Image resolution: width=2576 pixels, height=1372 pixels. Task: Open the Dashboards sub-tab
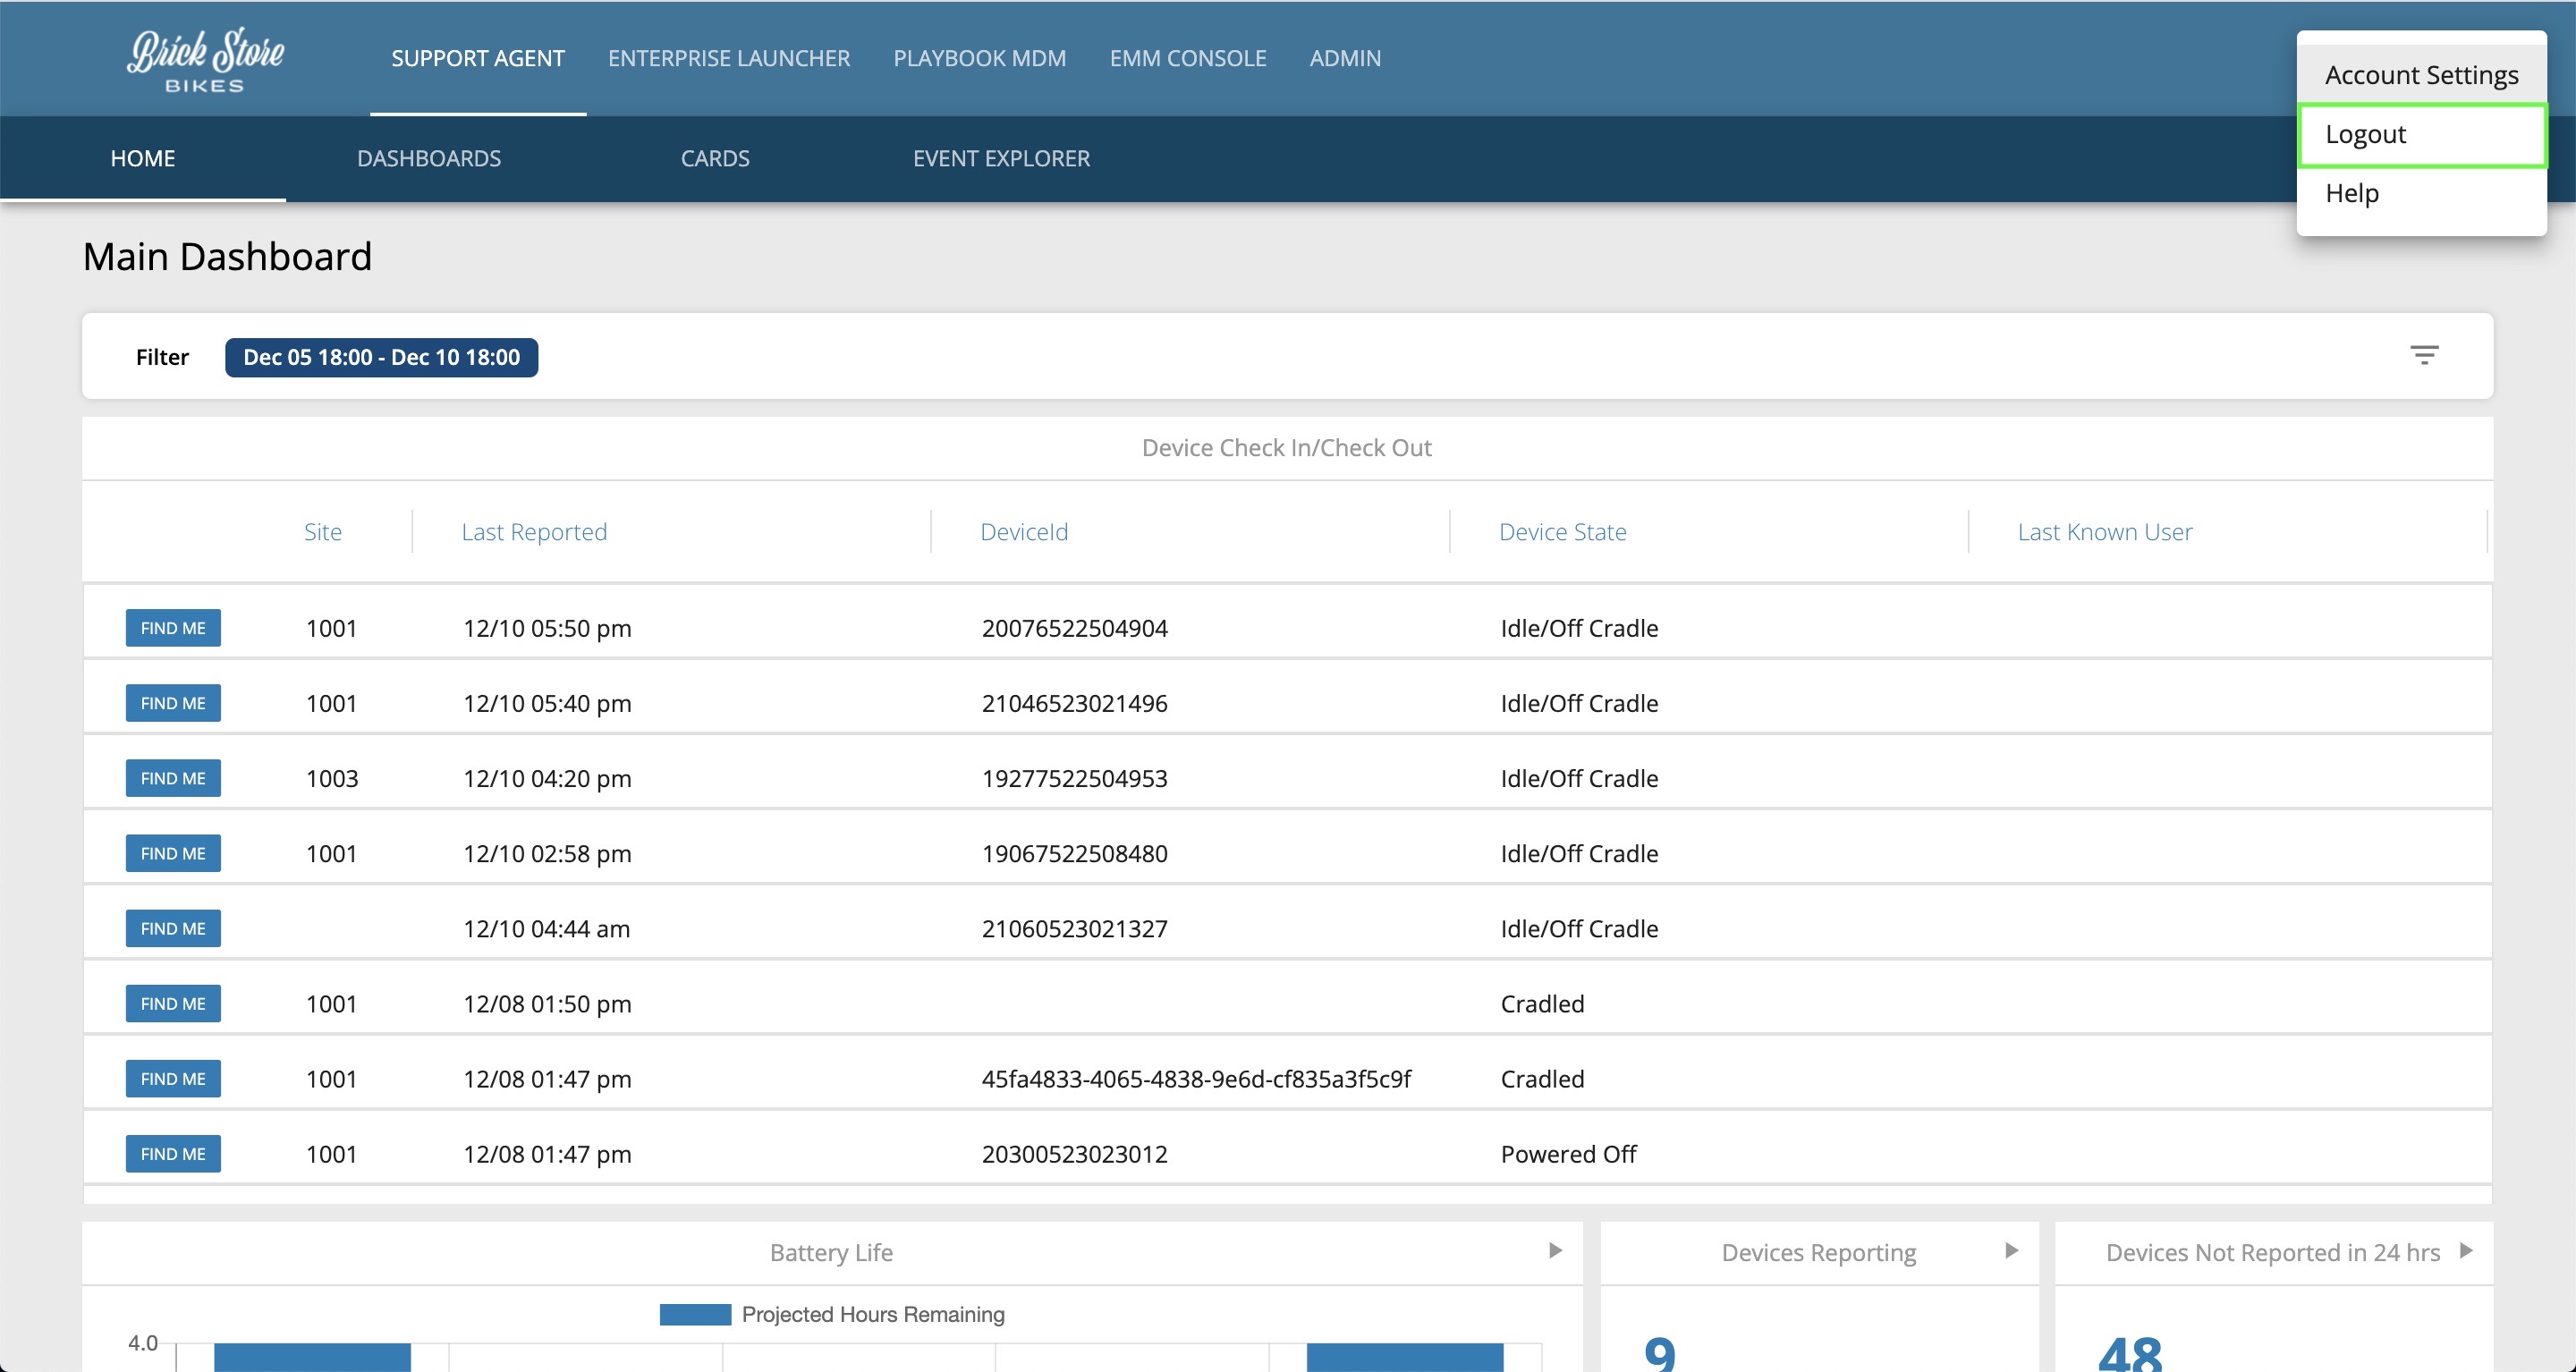coord(429,158)
